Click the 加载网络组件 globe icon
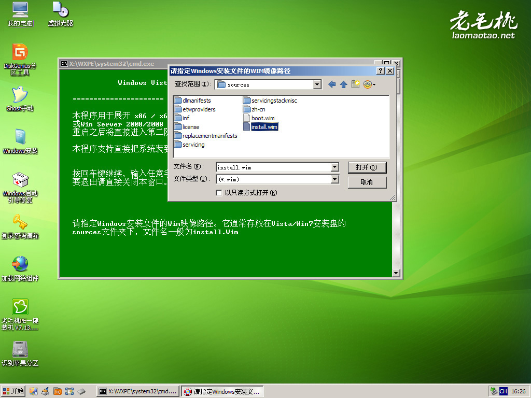 tap(20, 269)
